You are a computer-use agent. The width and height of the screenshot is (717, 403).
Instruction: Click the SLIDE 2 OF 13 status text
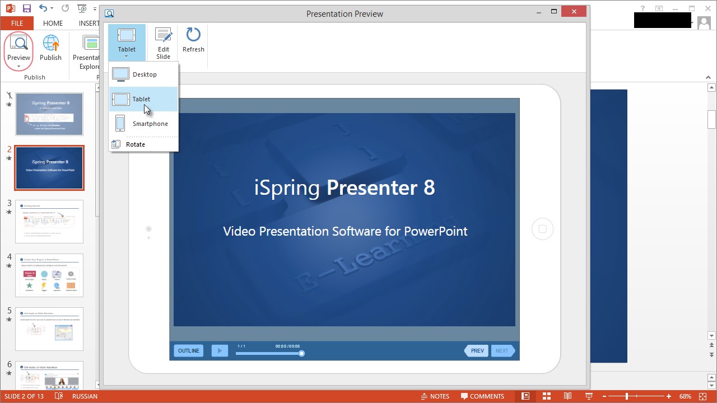click(24, 396)
